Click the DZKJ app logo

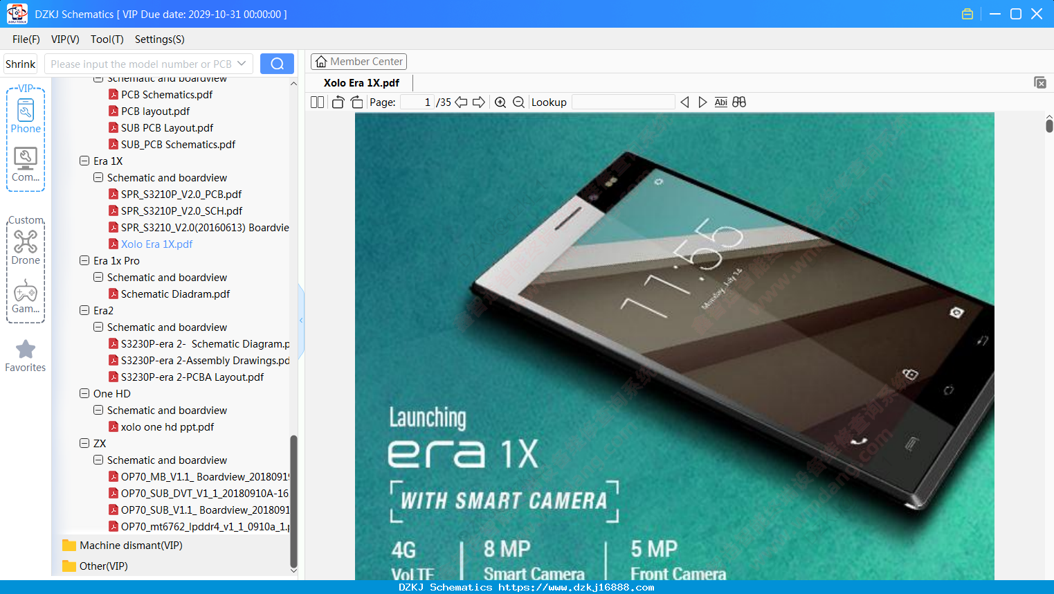[x=17, y=14]
